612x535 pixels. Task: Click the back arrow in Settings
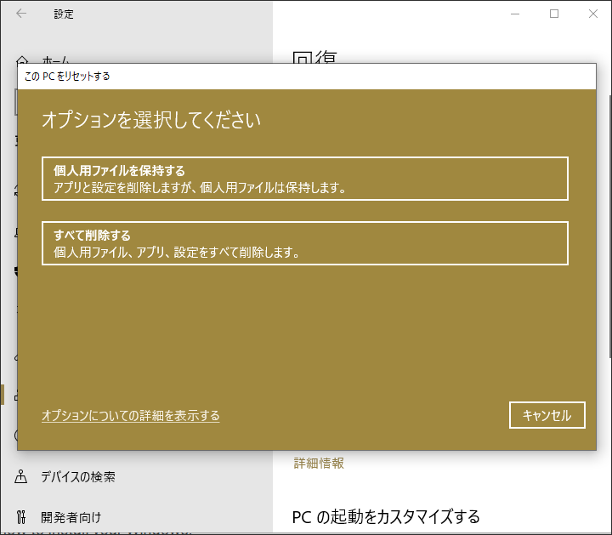(x=21, y=14)
